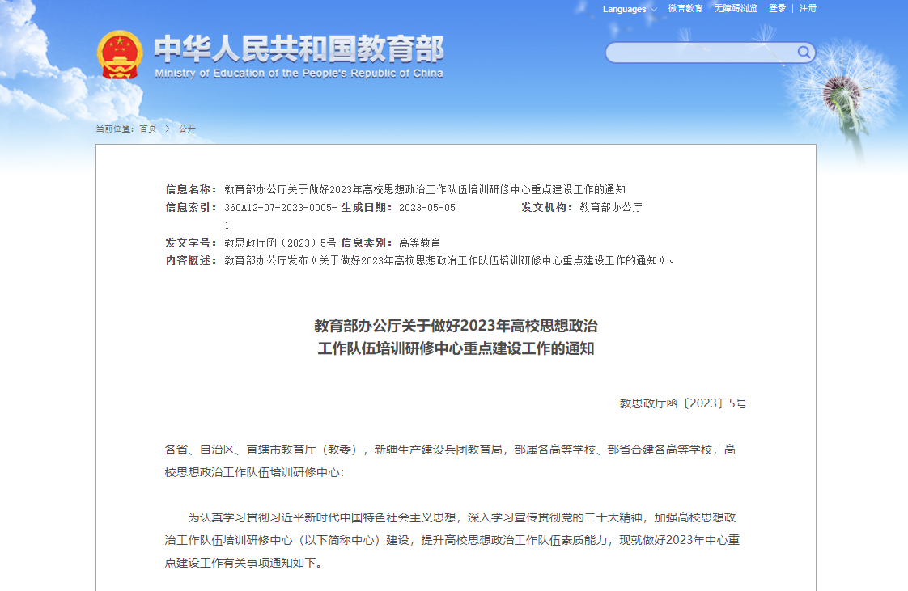This screenshot has width=908, height=591.
Task: Focus the site search input box
Action: click(x=700, y=53)
